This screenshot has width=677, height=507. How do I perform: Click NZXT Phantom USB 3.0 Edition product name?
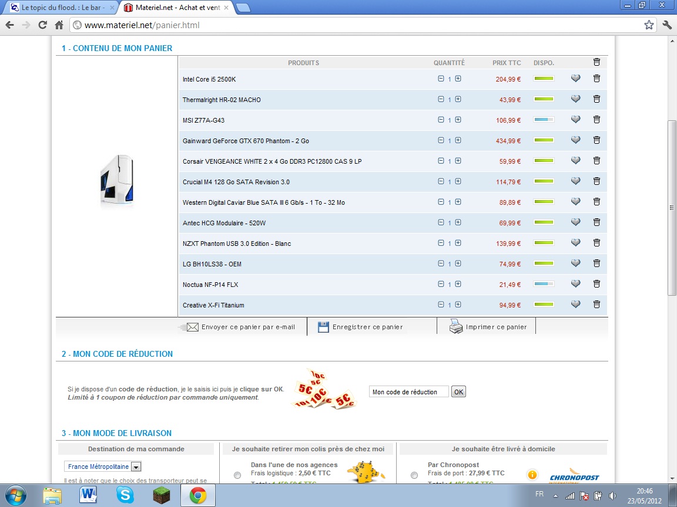(236, 244)
